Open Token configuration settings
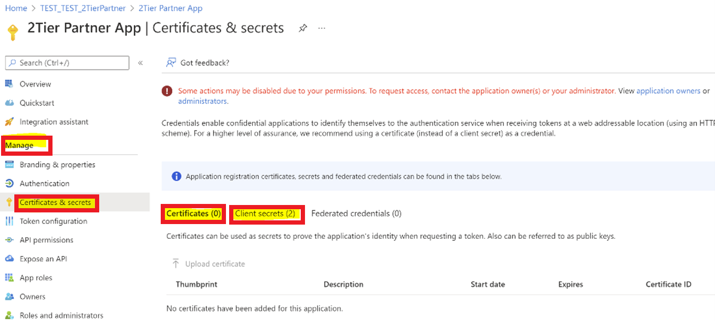The width and height of the screenshot is (715, 321). click(53, 221)
